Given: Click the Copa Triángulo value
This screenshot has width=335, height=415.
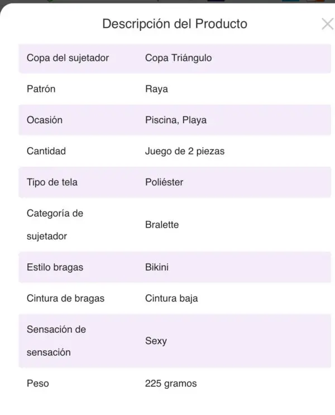Looking at the screenshot, I should coord(178,58).
